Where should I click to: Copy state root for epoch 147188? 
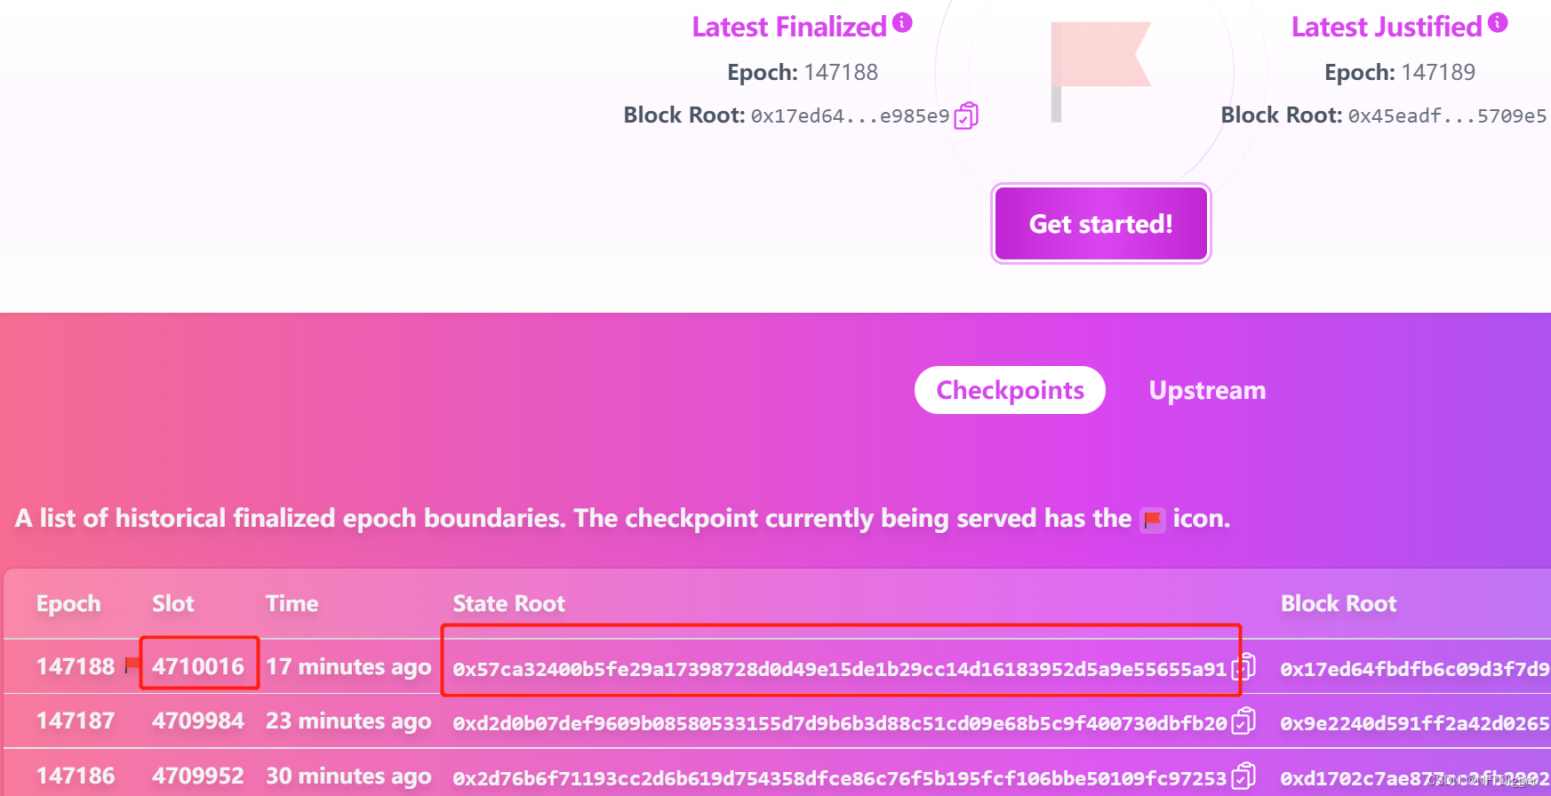click(x=1243, y=666)
